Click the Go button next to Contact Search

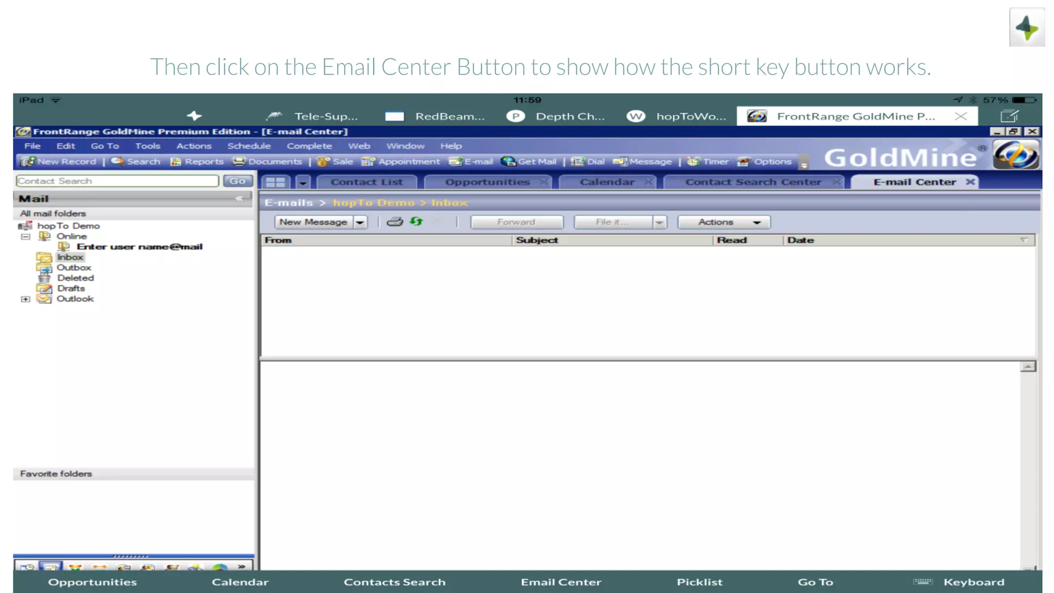[x=238, y=181]
